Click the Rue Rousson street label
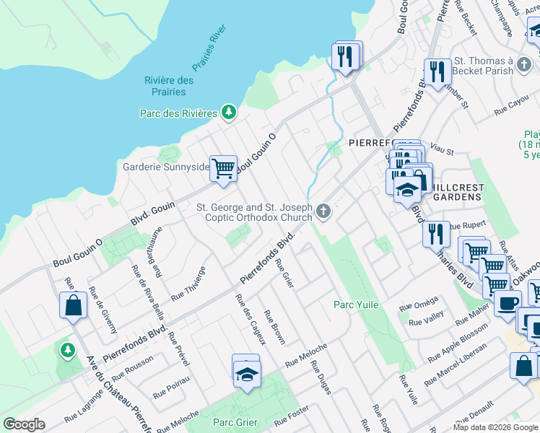The image size is (540, 433). 133,369
